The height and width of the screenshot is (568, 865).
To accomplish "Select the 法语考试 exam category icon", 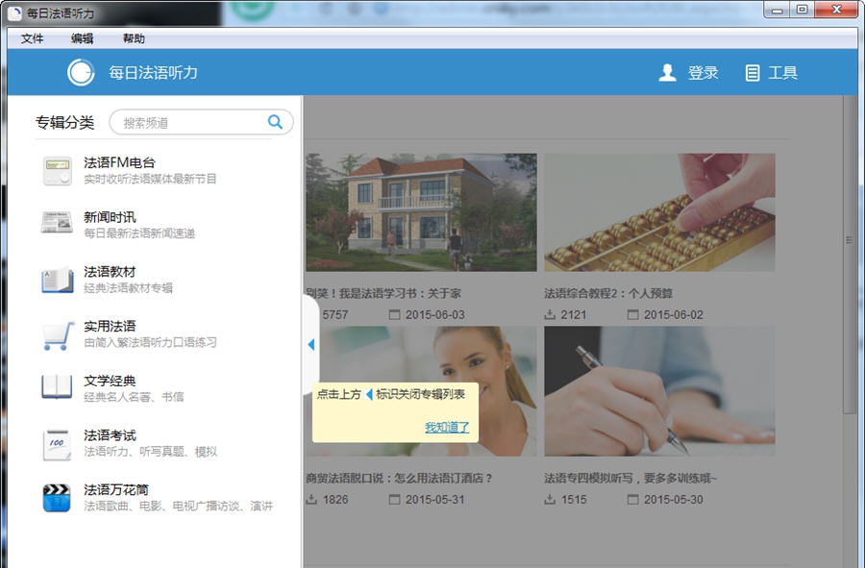I will [x=58, y=442].
